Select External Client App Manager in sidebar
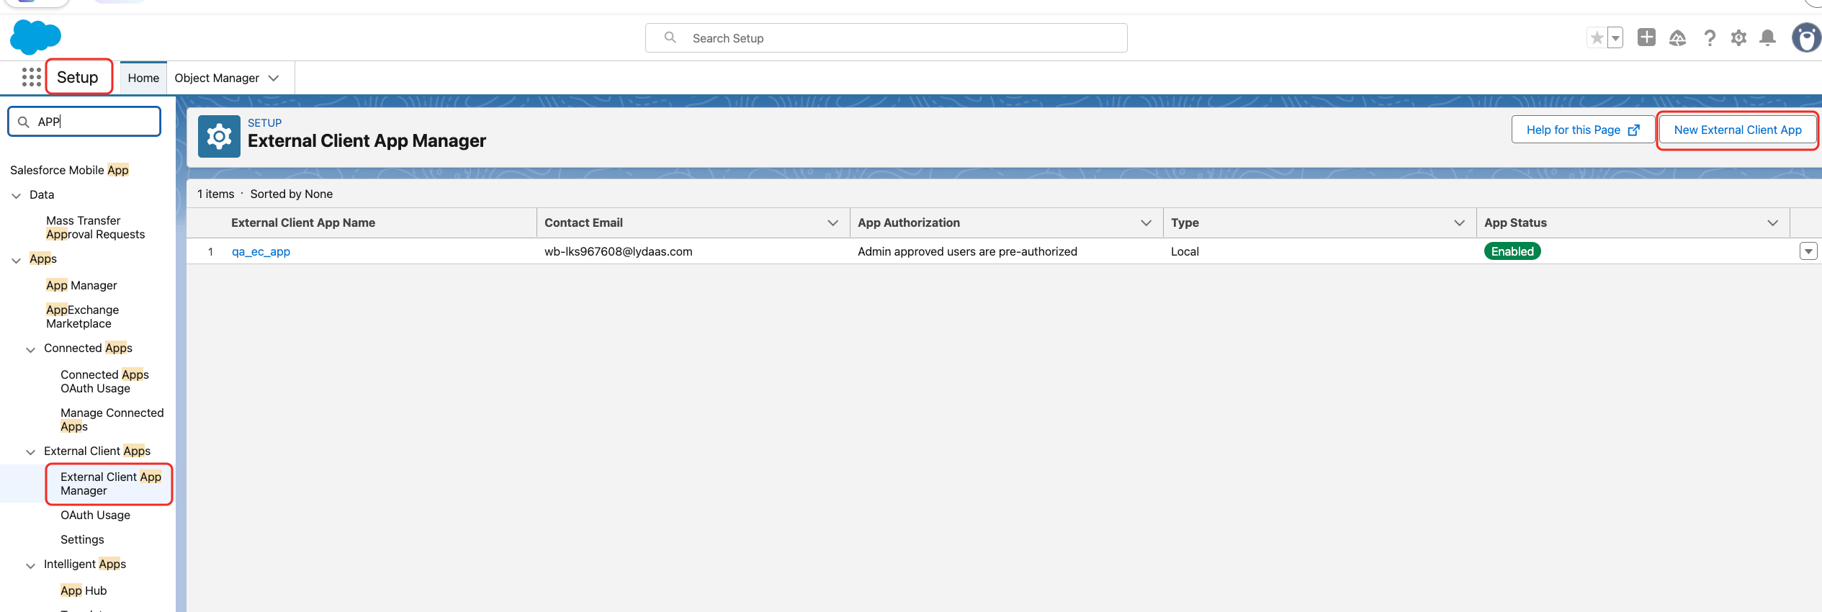Viewport: 1822px width, 612px height. (111, 484)
